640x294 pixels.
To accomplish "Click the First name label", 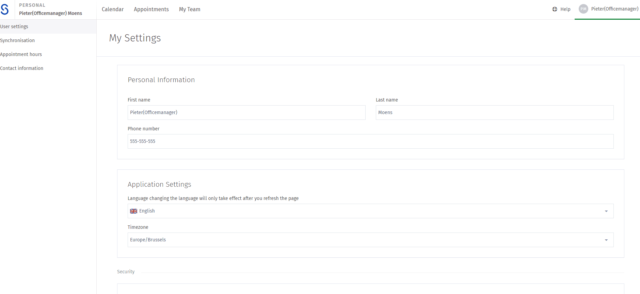I will [x=139, y=100].
